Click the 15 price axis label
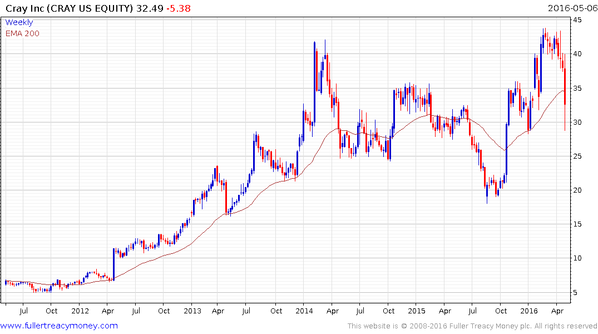 click(577, 224)
